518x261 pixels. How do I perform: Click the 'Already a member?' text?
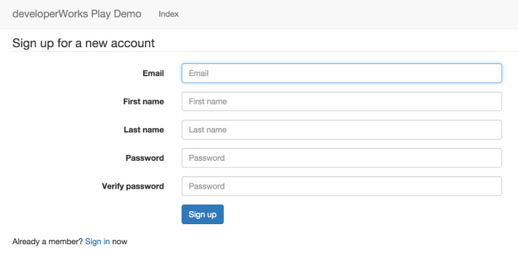point(47,242)
